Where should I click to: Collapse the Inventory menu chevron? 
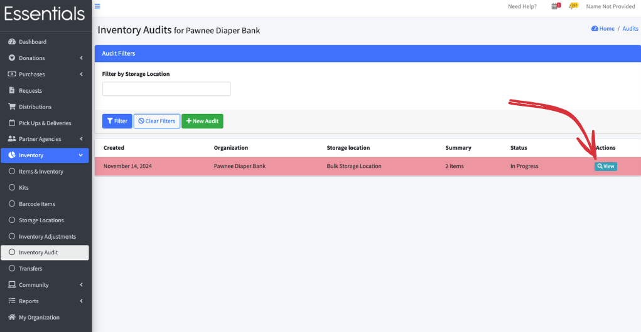(80, 155)
